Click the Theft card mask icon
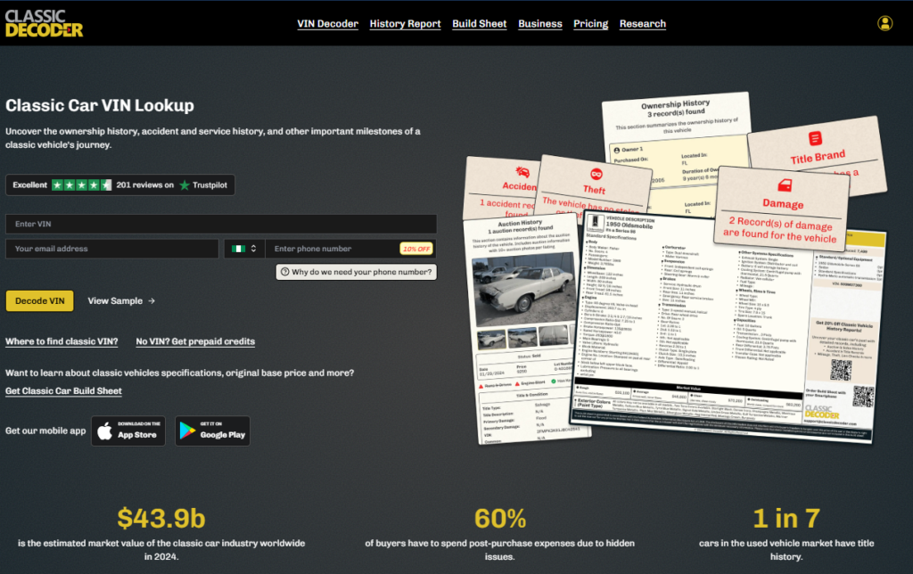 [x=596, y=174]
